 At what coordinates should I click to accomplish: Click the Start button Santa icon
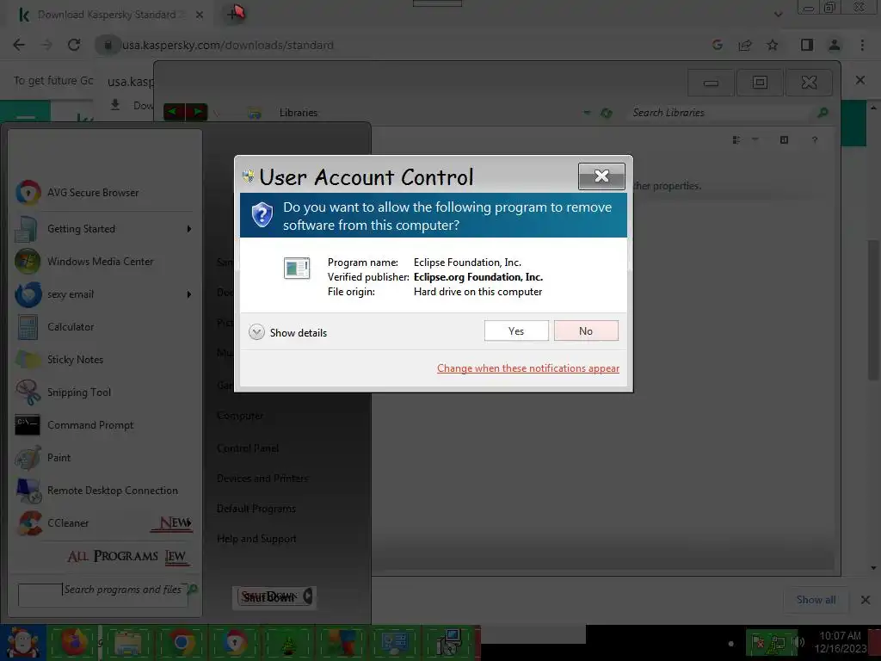22,642
